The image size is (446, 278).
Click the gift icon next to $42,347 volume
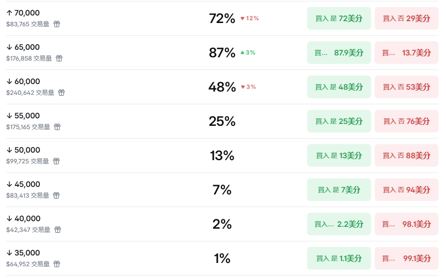pyautogui.click(x=58, y=230)
